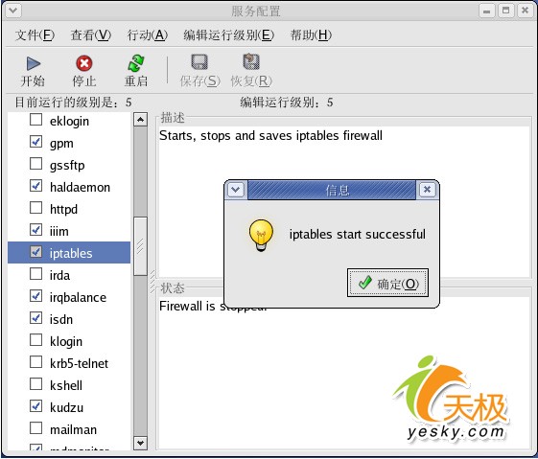
Task: Tick the mailman service checkbox
Action: click(36, 428)
